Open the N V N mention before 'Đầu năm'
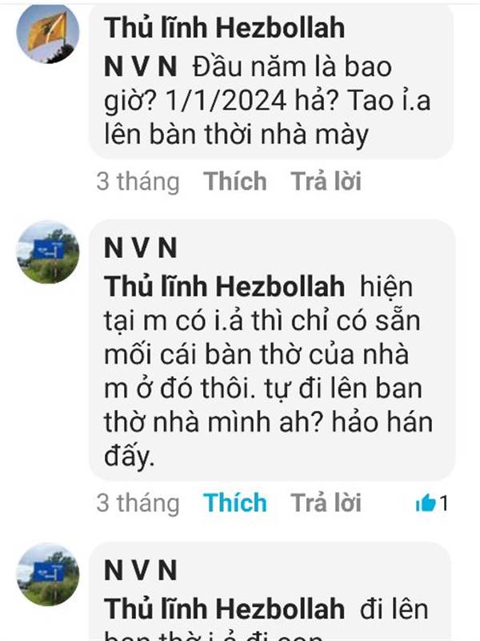 (141, 67)
